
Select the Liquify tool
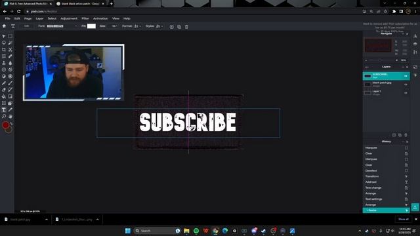(x=4, y=56)
